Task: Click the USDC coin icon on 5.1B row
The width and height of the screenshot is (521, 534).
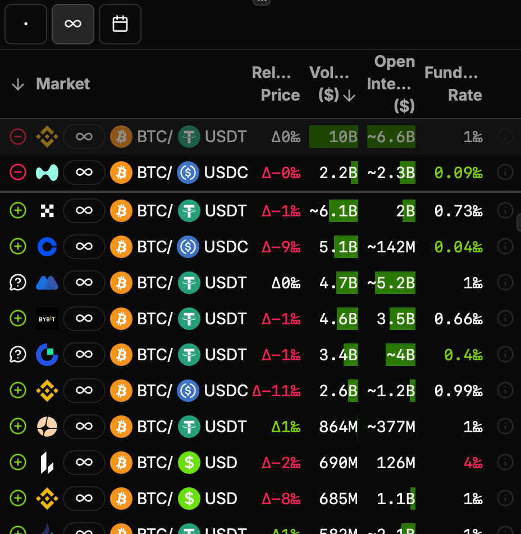Action: coord(188,247)
